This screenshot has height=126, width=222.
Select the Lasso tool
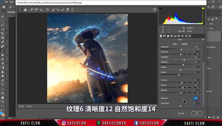coord(3,25)
